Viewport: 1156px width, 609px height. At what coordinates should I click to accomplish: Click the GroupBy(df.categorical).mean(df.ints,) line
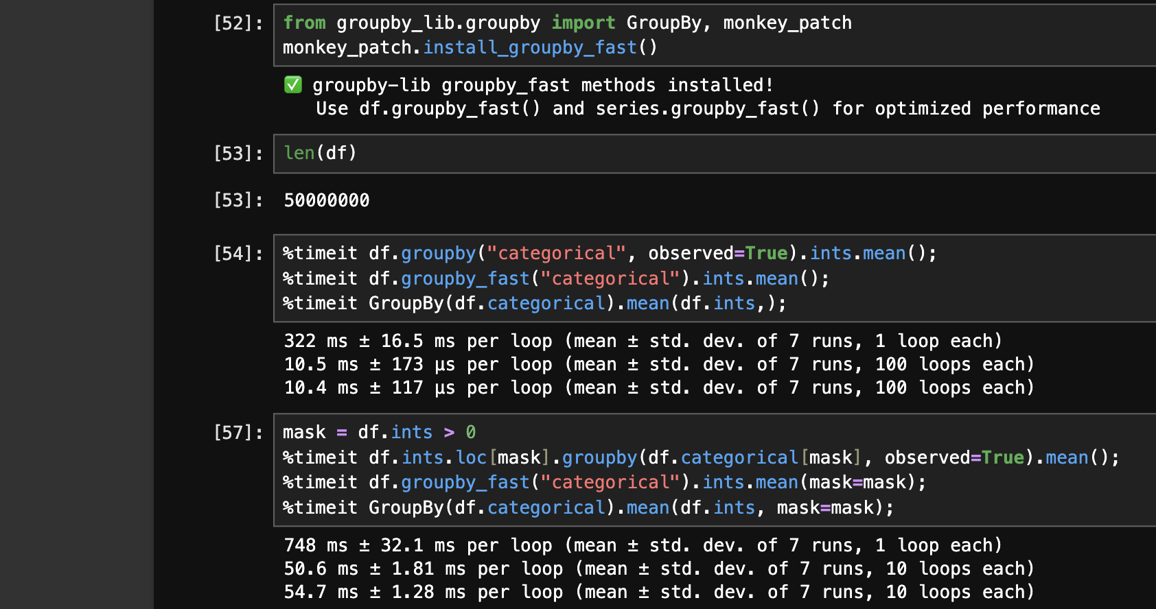[x=535, y=304]
